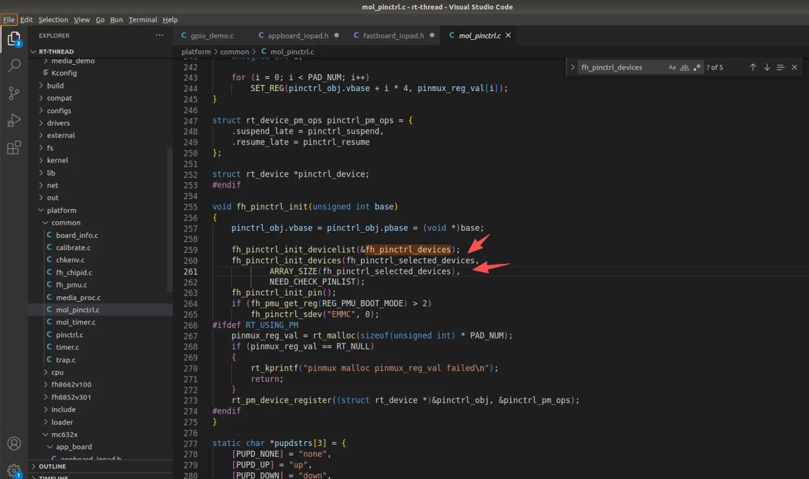Open the Terminal menu
809x479 pixels.
(143, 20)
